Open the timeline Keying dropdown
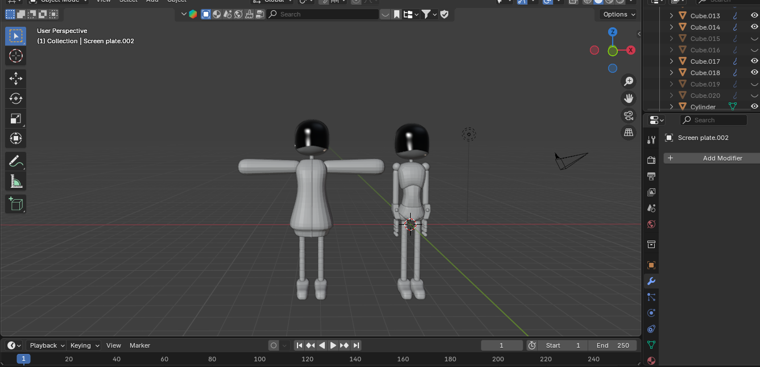Screen dimensions: 760x367 [84, 345]
